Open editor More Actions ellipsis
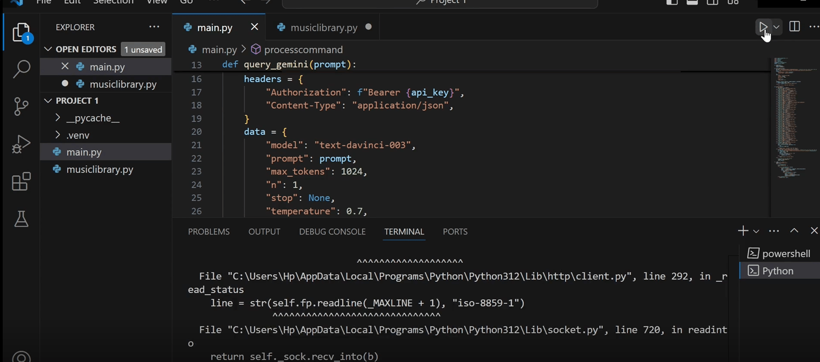The width and height of the screenshot is (820, 362). coord(814,27)
